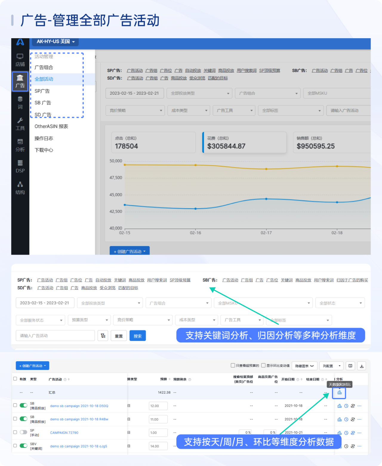382x466 pixels.
Task: Open more menu for oJg5 campaign
Action: [x=359, y=446]
